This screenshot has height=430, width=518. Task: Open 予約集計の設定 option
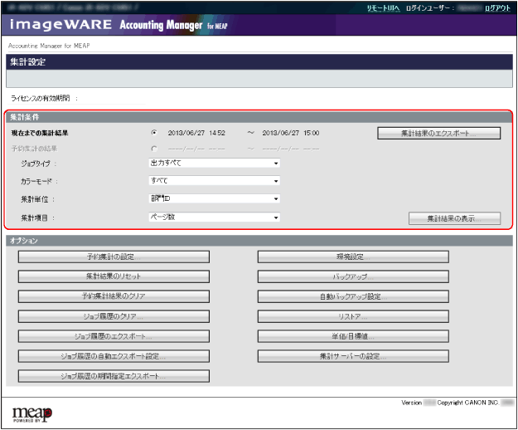point(114,257)
